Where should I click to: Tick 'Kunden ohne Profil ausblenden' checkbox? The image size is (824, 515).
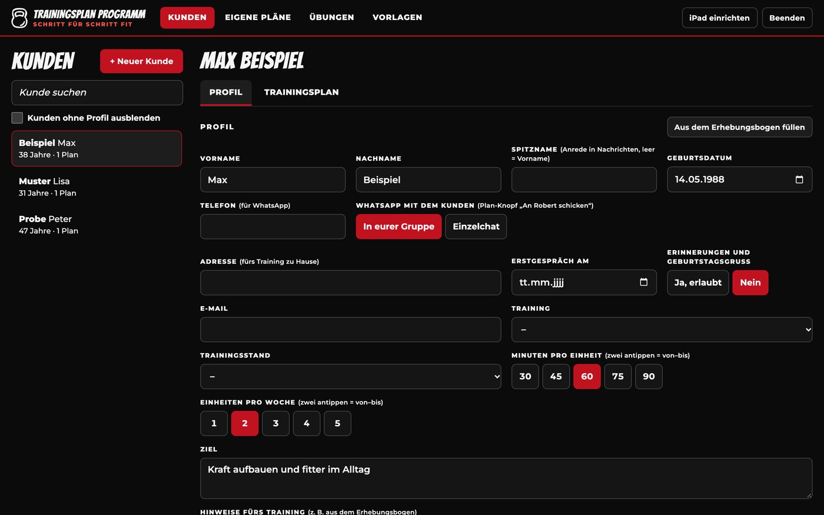click(17, 118)
